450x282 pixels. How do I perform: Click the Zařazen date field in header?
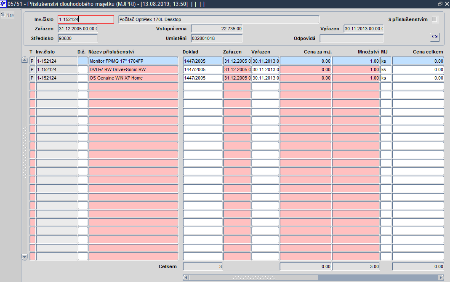click(x=78, y=29)
